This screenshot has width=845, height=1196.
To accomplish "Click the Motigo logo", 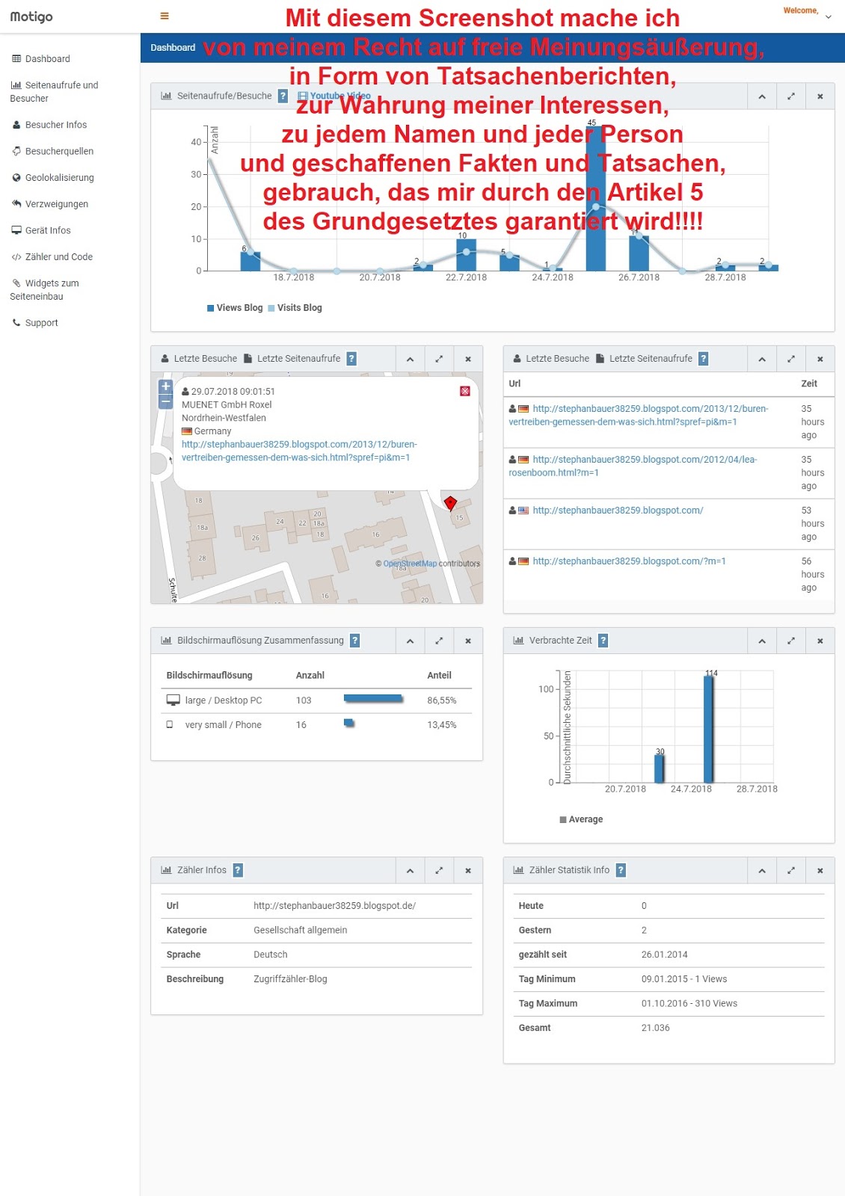I will pyautogui.click(x=31, y=16).
